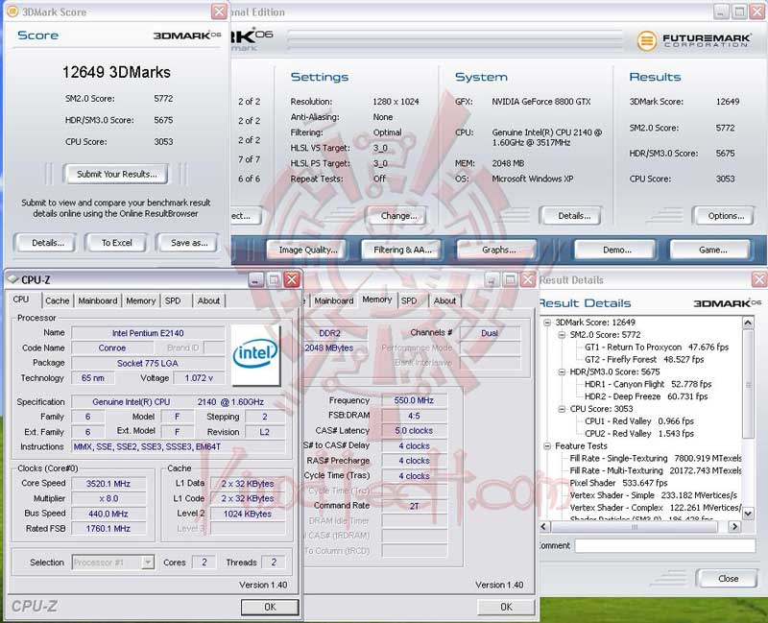
Task: Click the Comment input field
Action: 665,545
